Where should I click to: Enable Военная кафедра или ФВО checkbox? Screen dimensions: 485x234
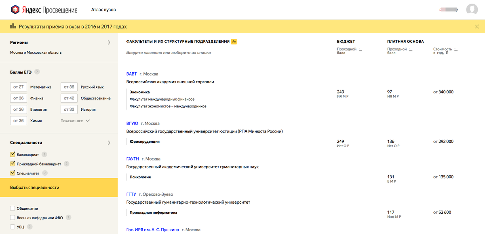[13, 217]
